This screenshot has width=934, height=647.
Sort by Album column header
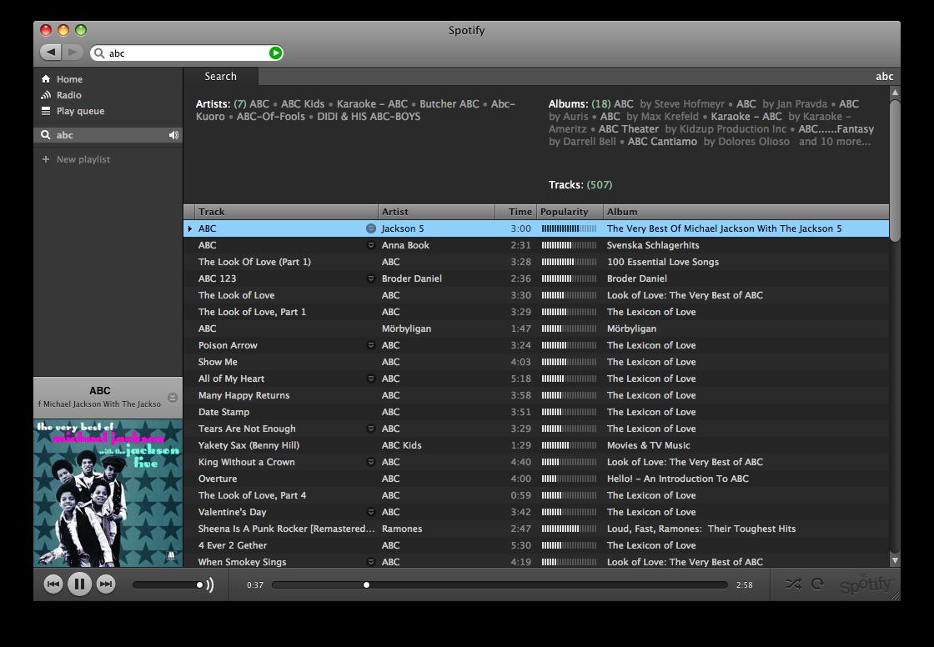coord(746,212)
